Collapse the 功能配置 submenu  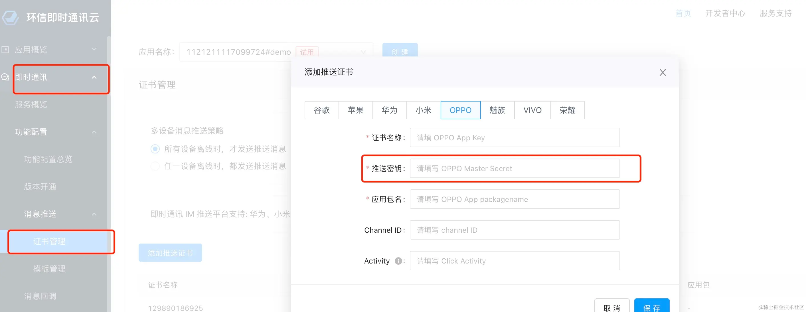(x=94, y=132)
